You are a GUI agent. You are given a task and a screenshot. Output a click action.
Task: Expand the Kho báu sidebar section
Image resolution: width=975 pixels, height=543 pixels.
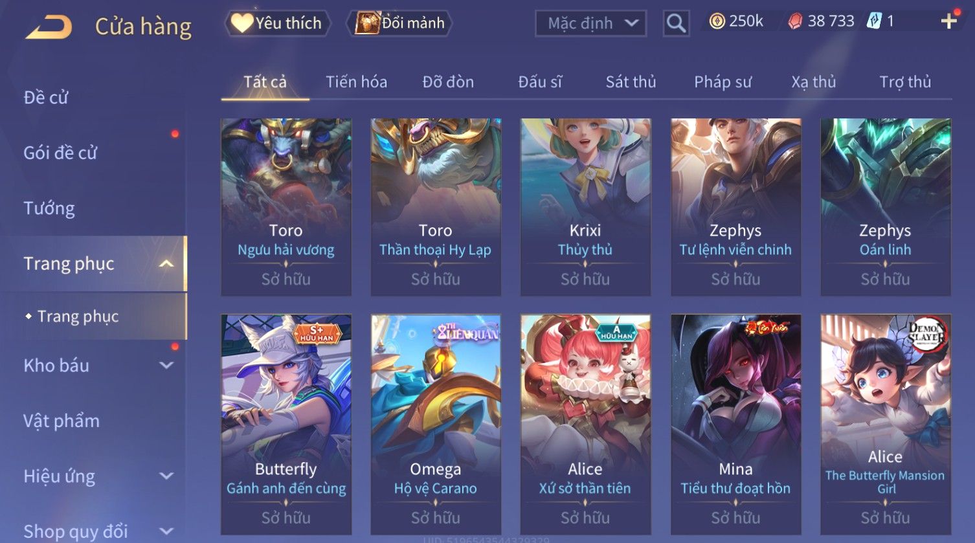pos(166,365)
